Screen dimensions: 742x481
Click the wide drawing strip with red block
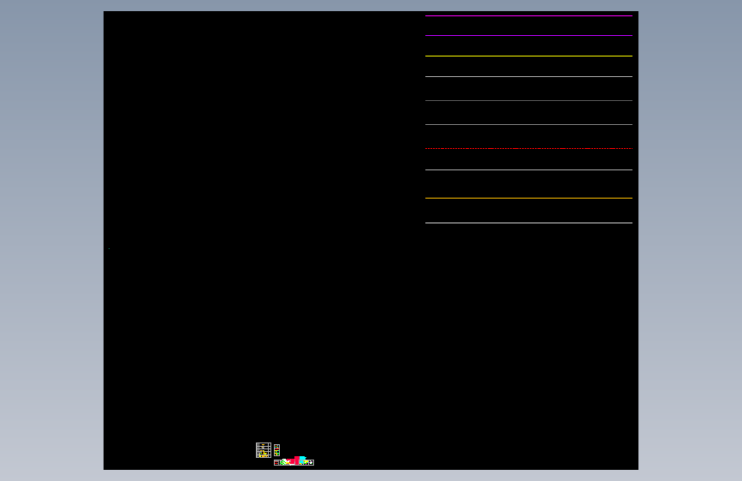tap(294, 462)
